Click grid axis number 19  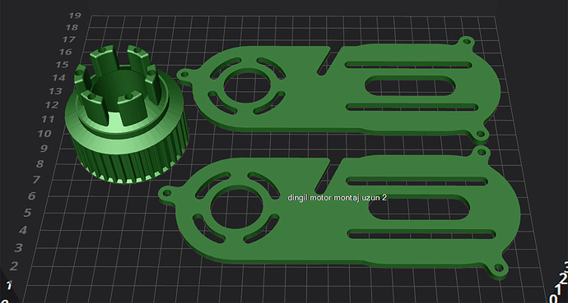(75, 16)
